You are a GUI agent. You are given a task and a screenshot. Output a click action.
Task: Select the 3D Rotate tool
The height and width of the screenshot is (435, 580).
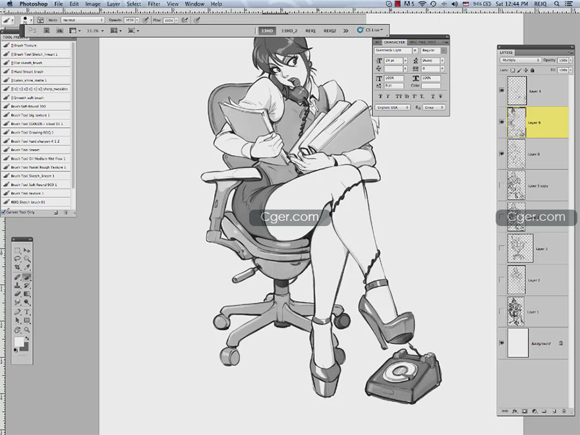pyautogui.click(x=17, y=330)
